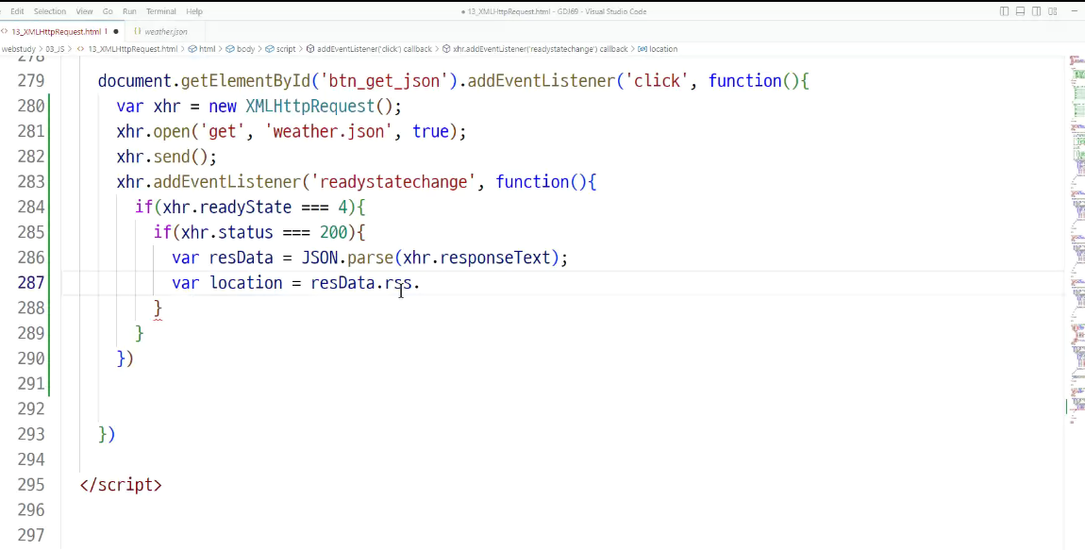
Task: Open the Go menu
Action: pos(108,11)
